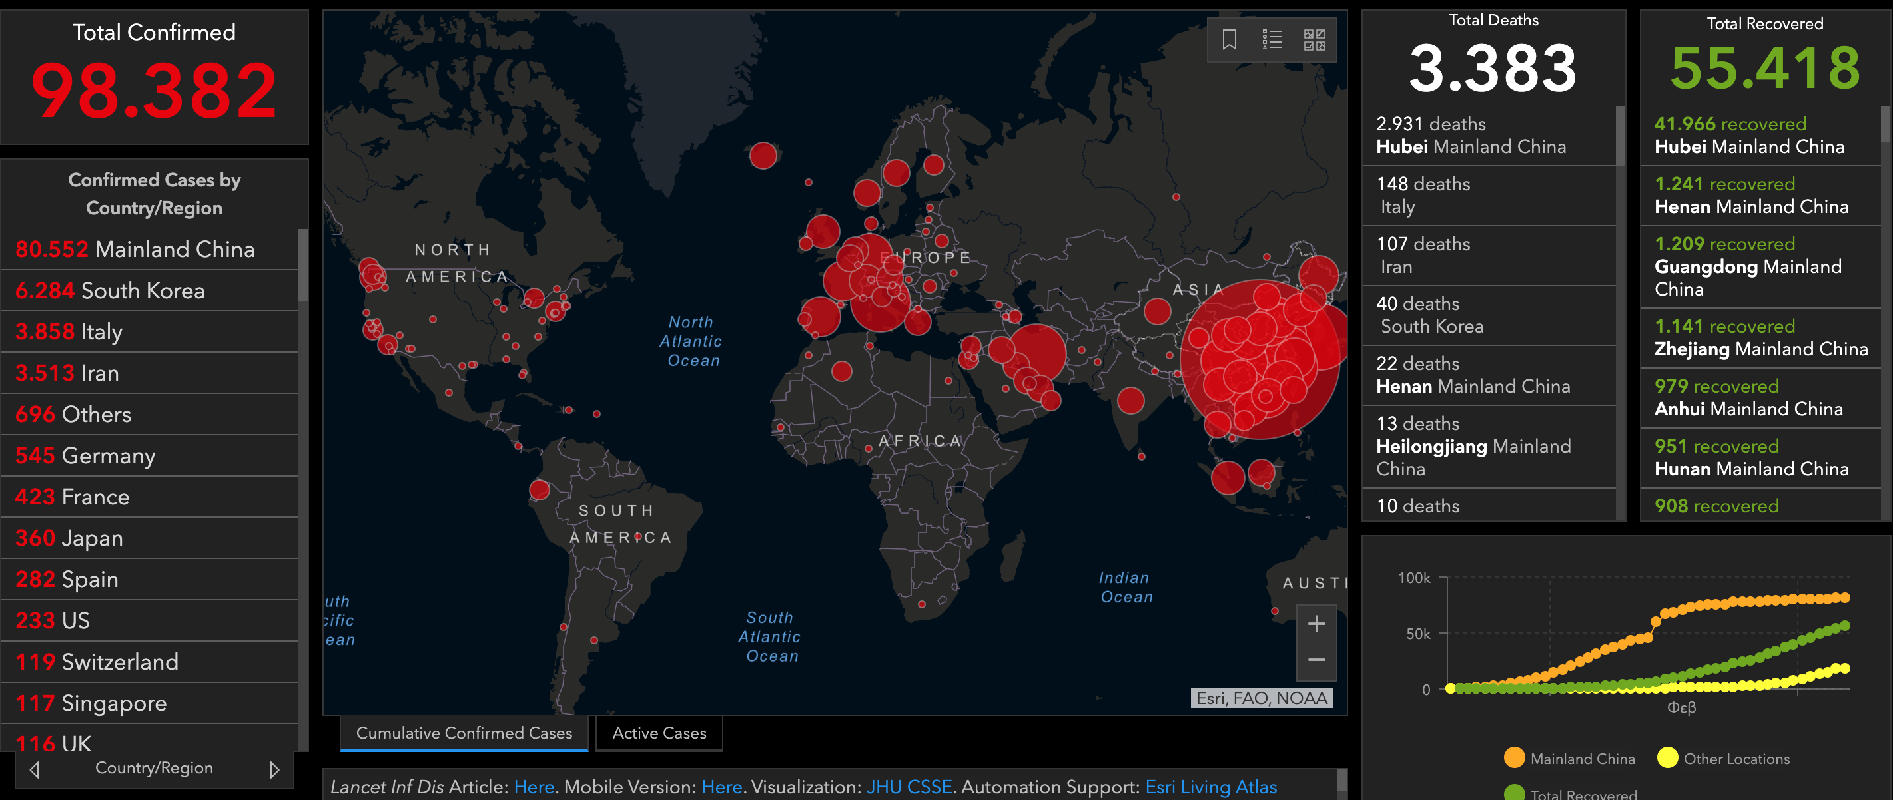
Task: Open the JHU CSSE link
Action: pos(909,787)
